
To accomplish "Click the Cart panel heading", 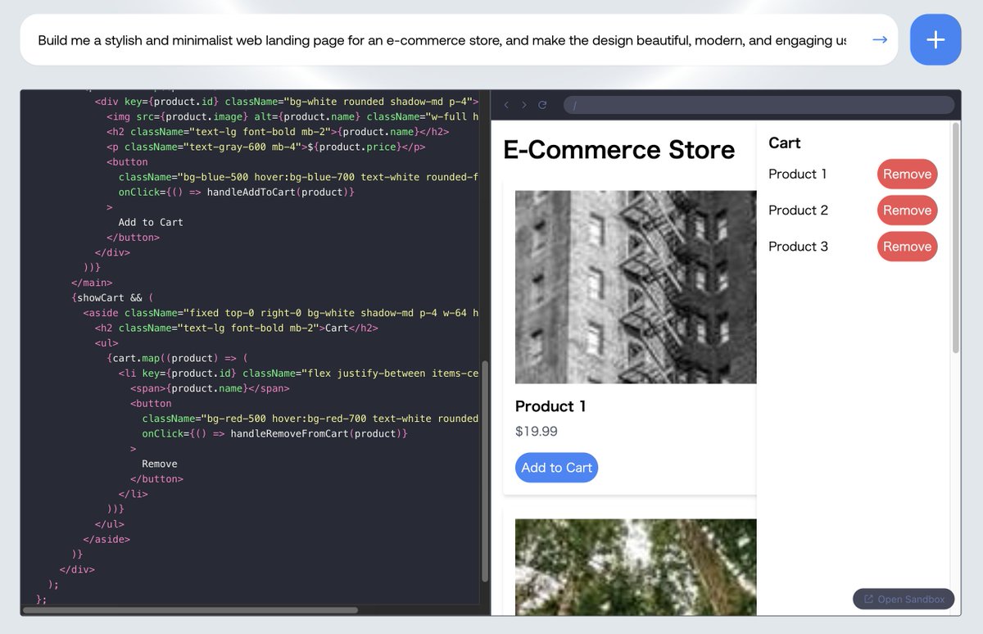I will [784, 143].
